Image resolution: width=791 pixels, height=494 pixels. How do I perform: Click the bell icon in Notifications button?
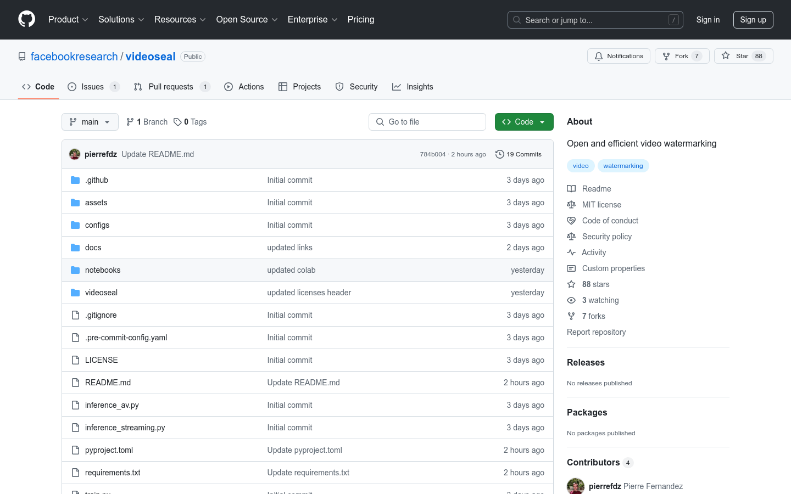point(599,56)
